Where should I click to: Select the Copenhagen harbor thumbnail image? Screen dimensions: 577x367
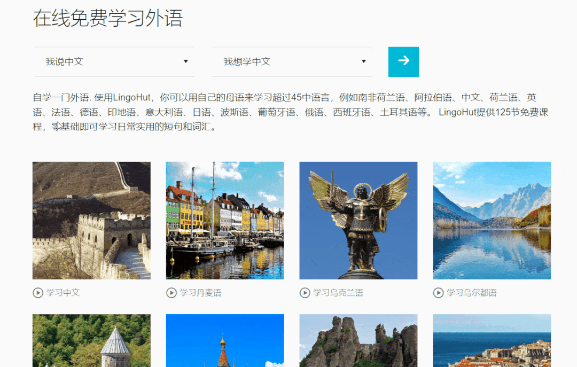tap(225, 221)
